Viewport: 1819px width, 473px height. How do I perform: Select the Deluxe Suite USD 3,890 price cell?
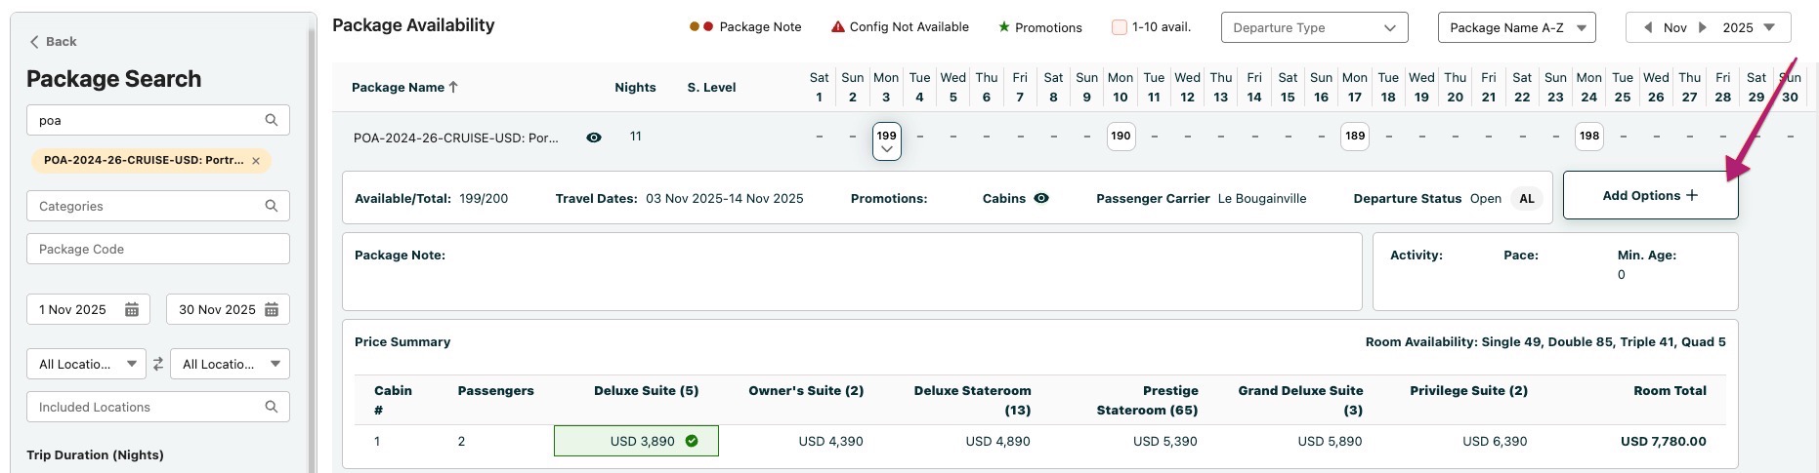pyautogui.click(x=636, y=441)
